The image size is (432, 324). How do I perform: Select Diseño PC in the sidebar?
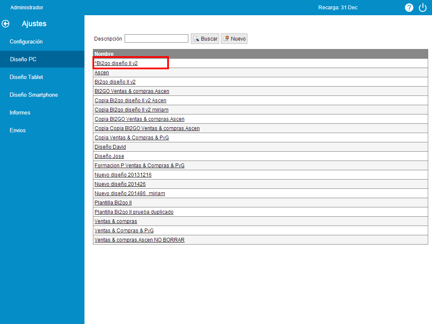pos(23,60)
